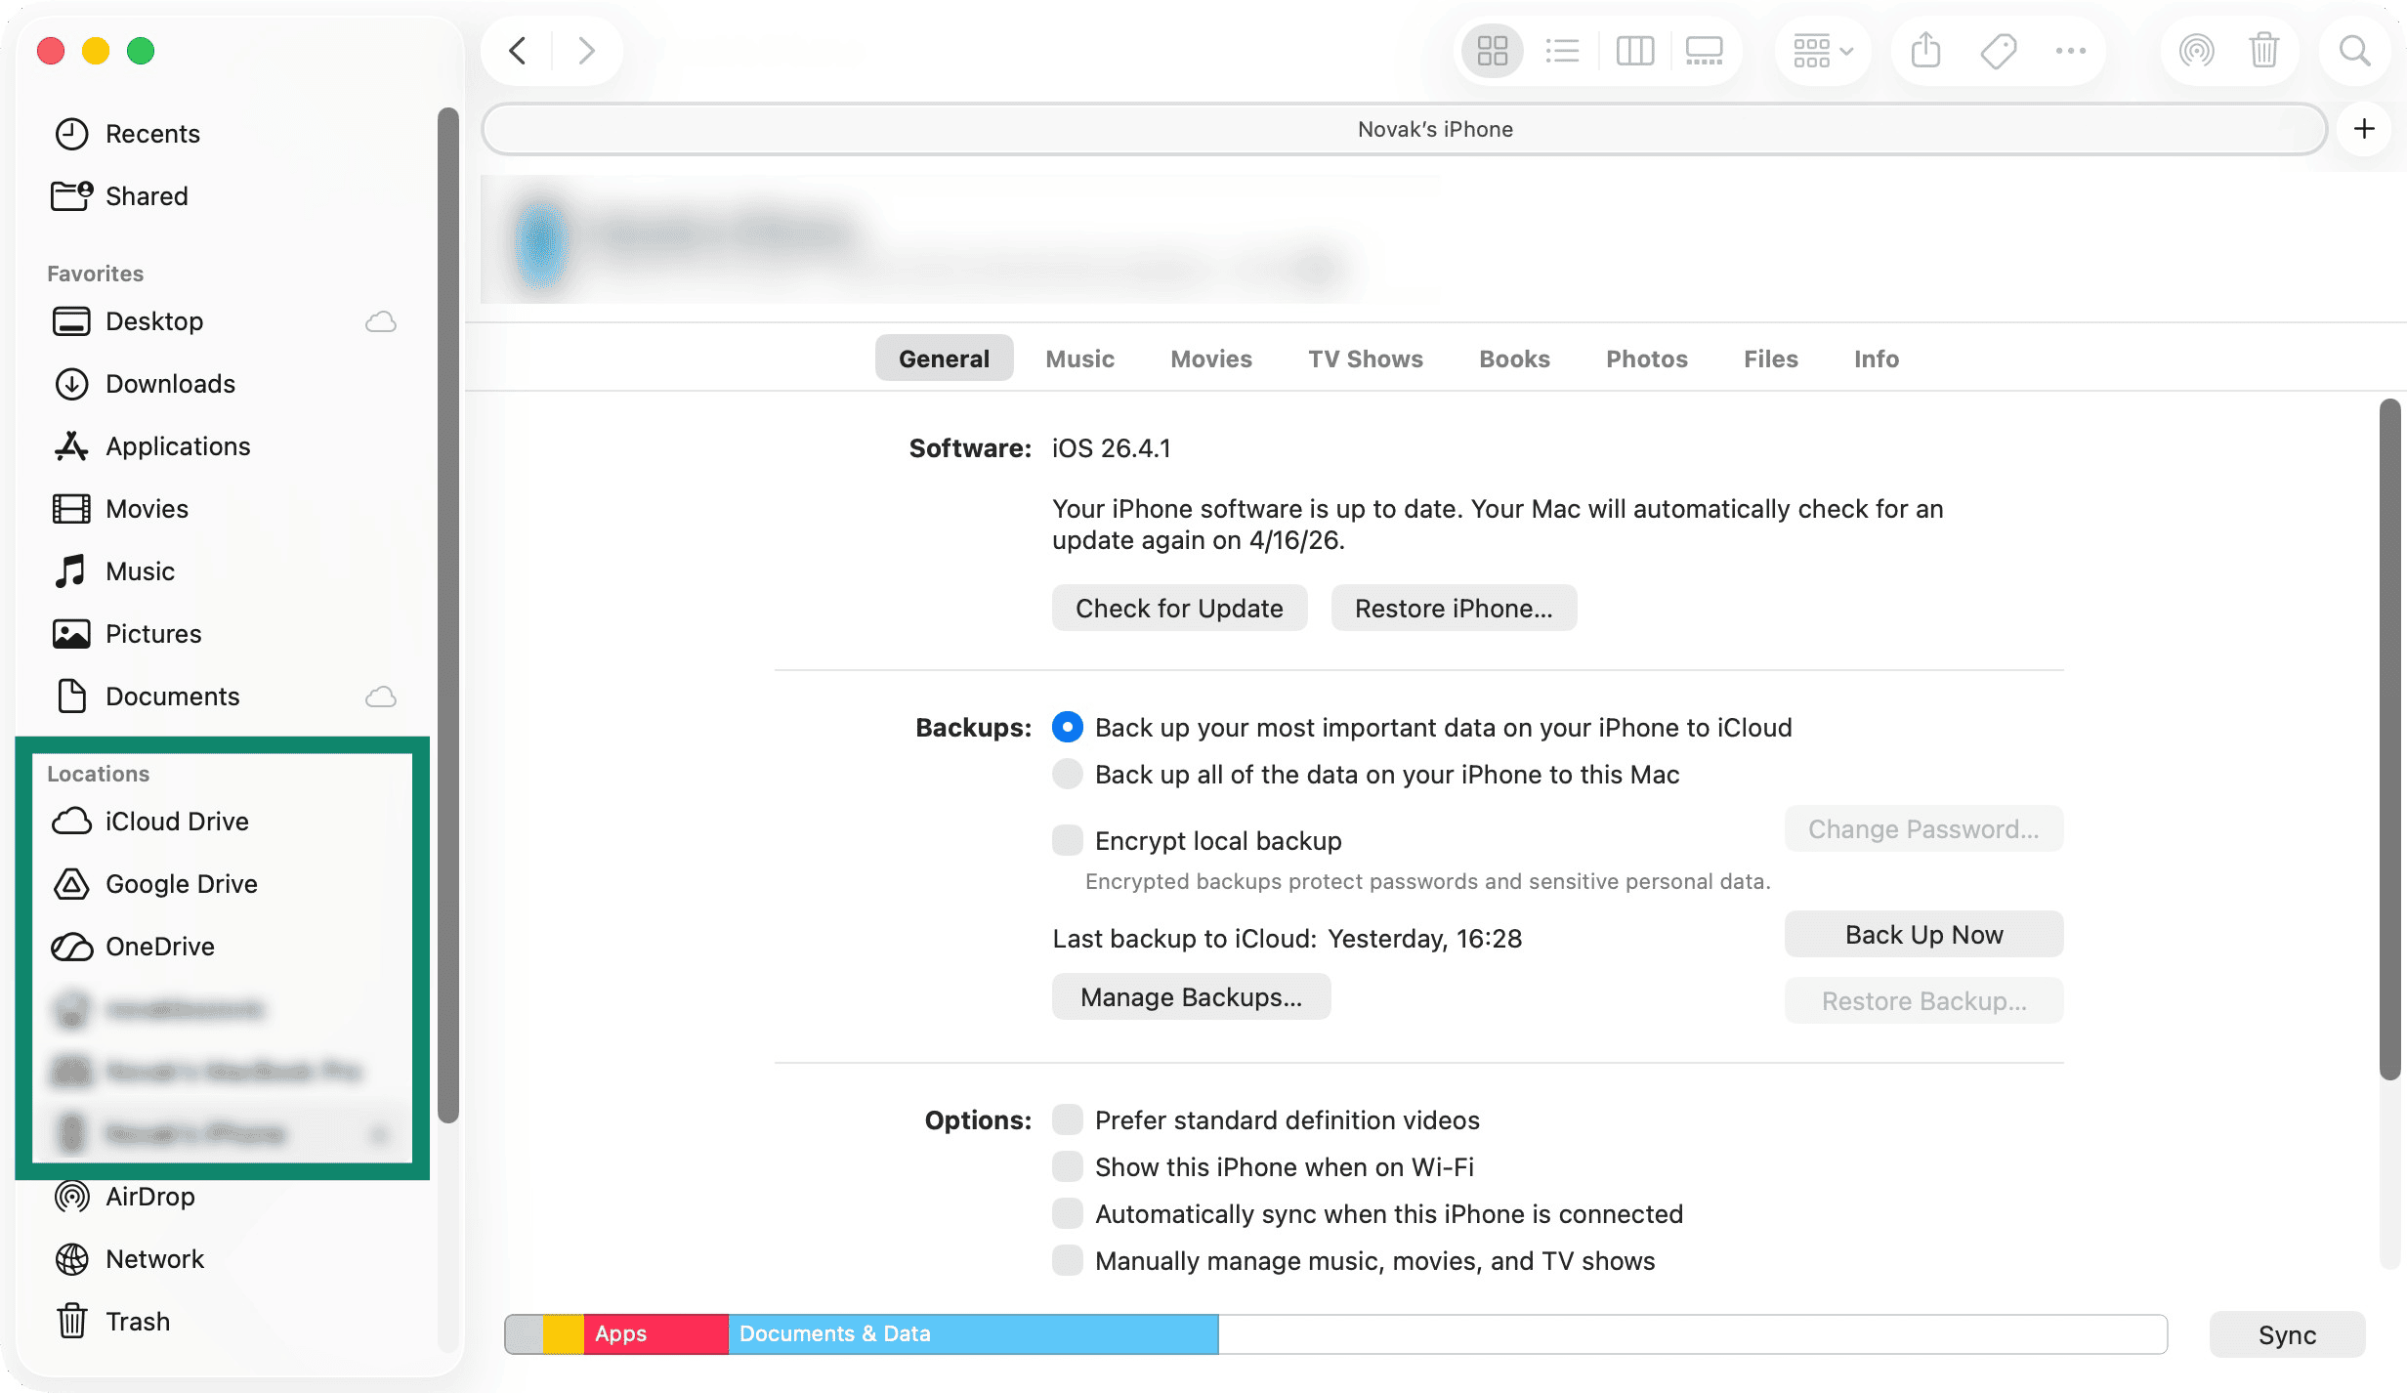The image size is (2407, 1393).
Task: Switch to the Files tab
Action: pos(1771,359)
